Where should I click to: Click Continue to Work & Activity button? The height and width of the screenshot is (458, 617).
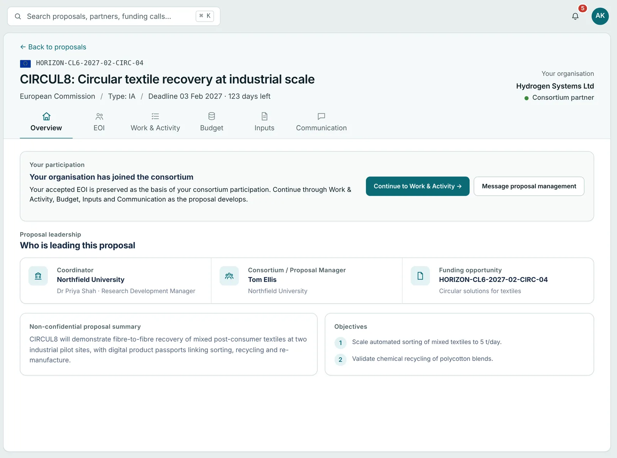pos(418,186)
